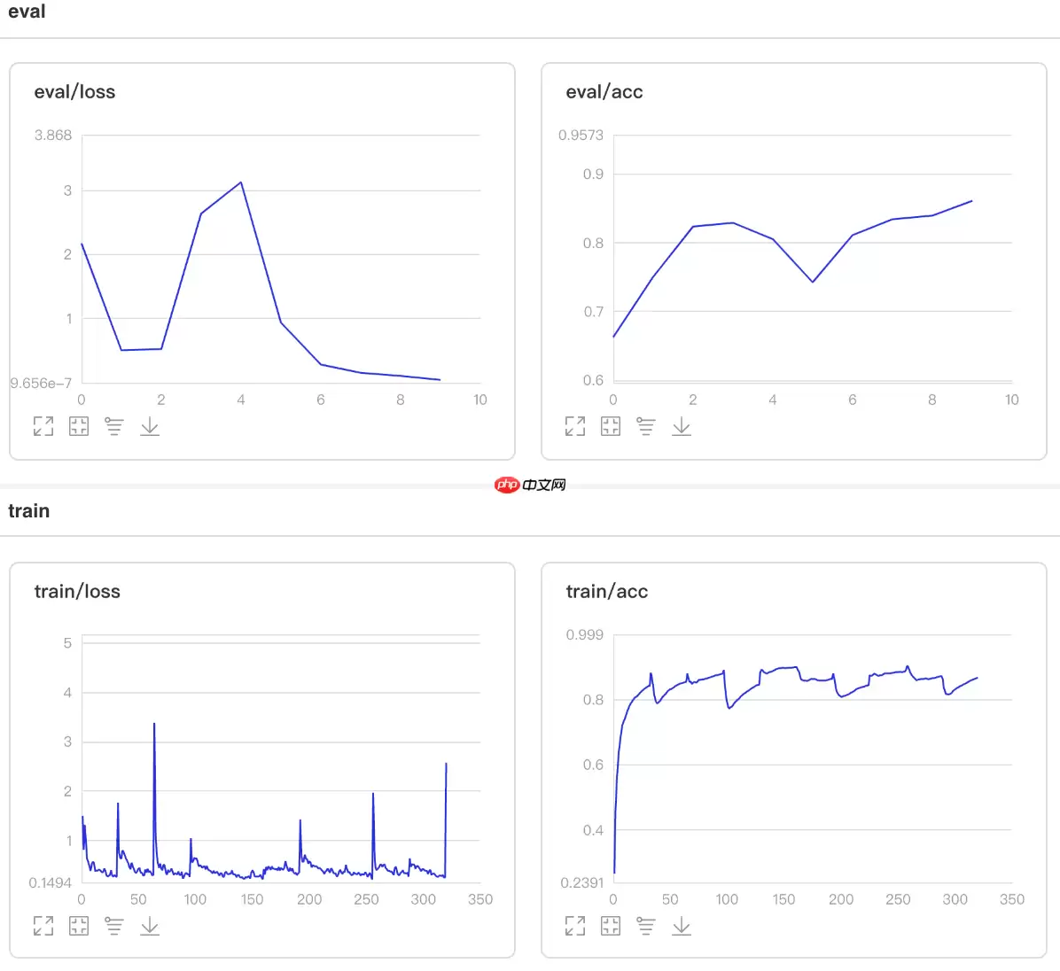This screenshot has height=971, width=1060.
Task: Expand the train/acc chart to fullscreen
Action: pos(575,926)
